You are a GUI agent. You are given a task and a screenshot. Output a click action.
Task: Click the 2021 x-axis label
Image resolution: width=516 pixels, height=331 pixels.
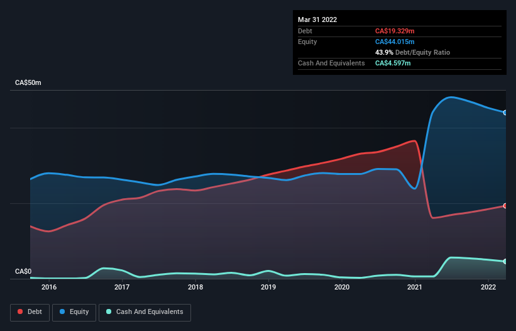pos(415,287)
